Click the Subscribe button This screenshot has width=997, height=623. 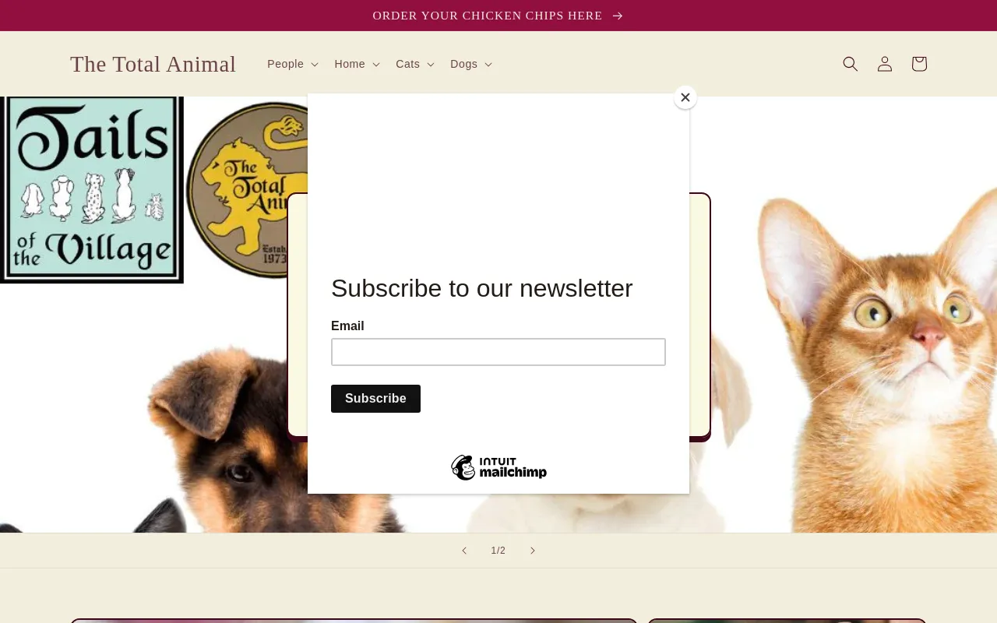coord(375,399)
